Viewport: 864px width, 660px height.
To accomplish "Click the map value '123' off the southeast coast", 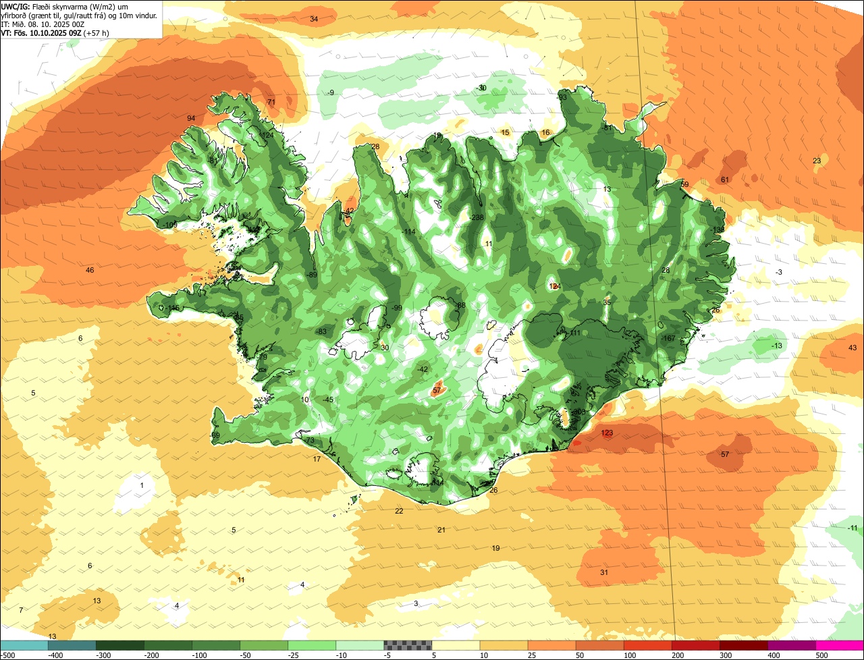I will pos(607,433).
